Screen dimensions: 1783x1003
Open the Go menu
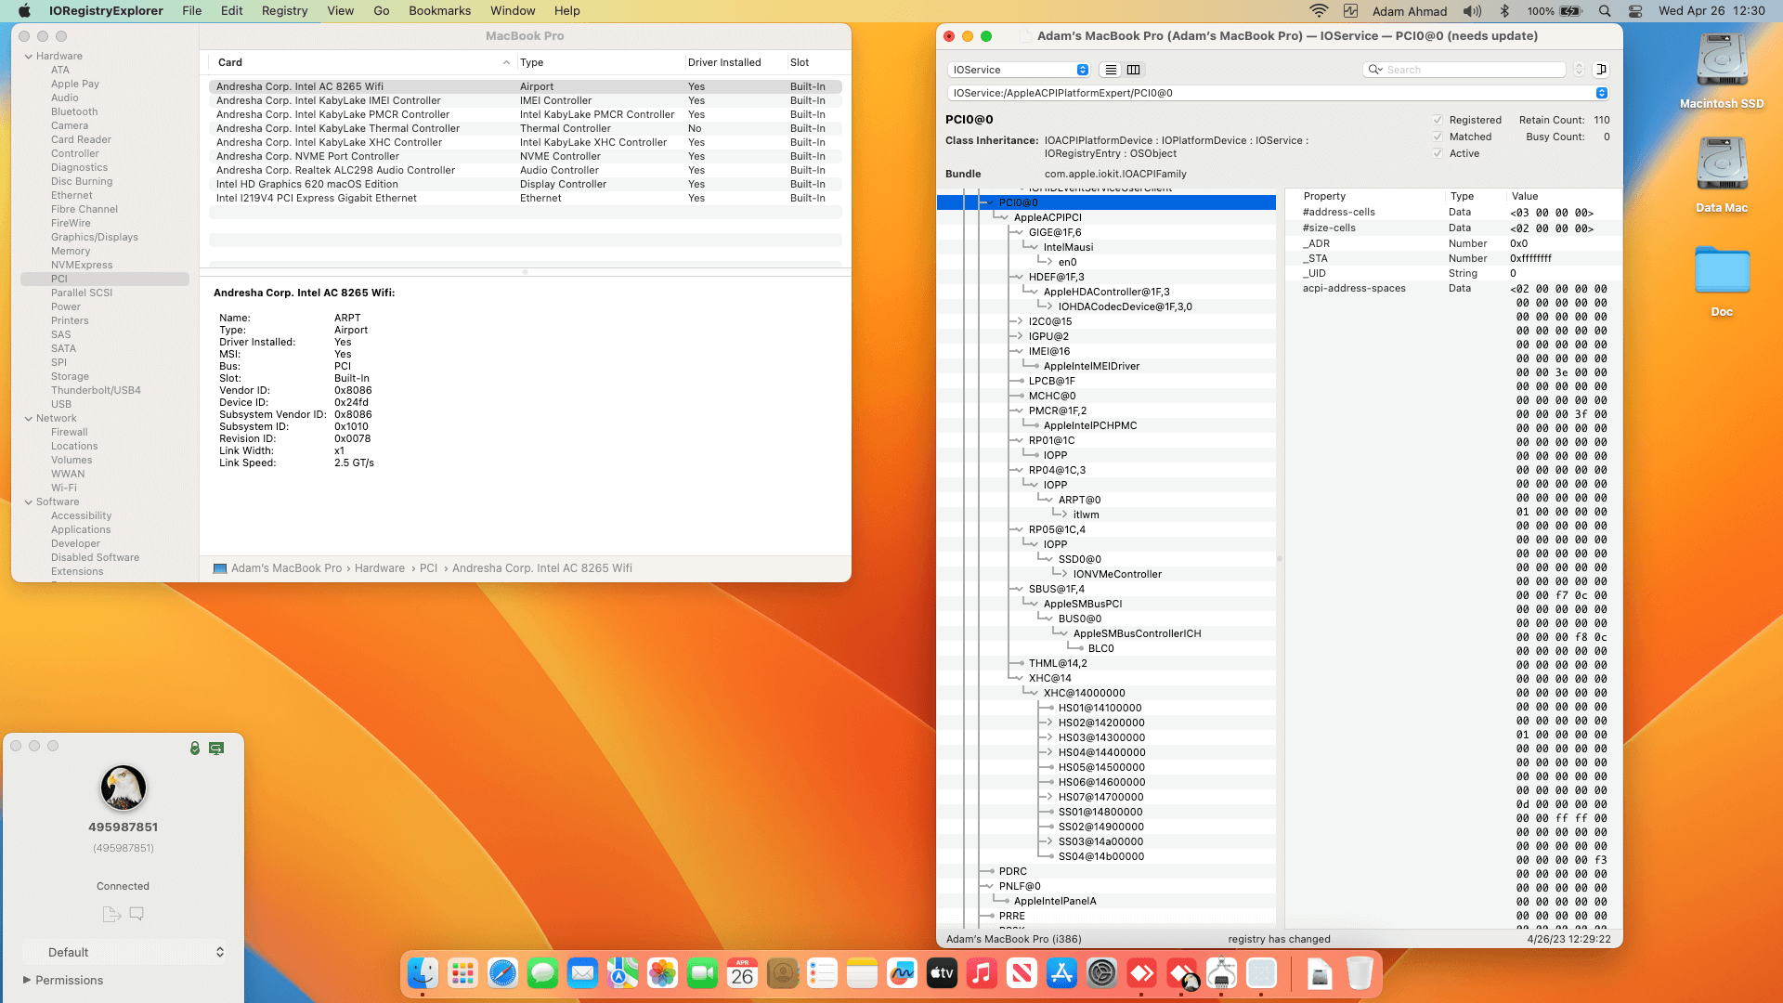coord(382,11)
